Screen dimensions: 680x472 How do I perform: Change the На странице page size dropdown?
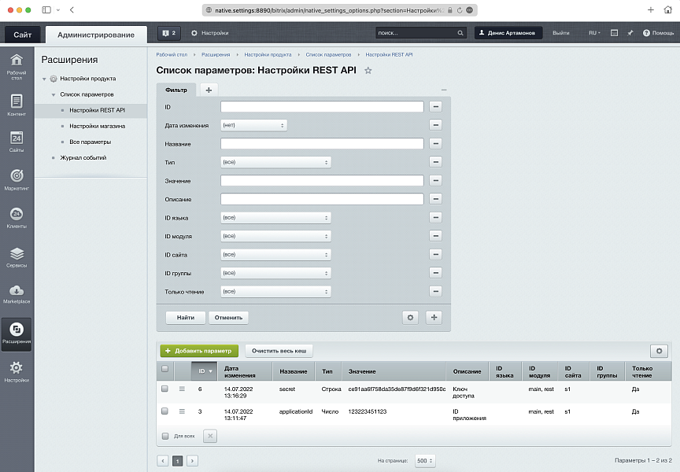click(426, 460)
